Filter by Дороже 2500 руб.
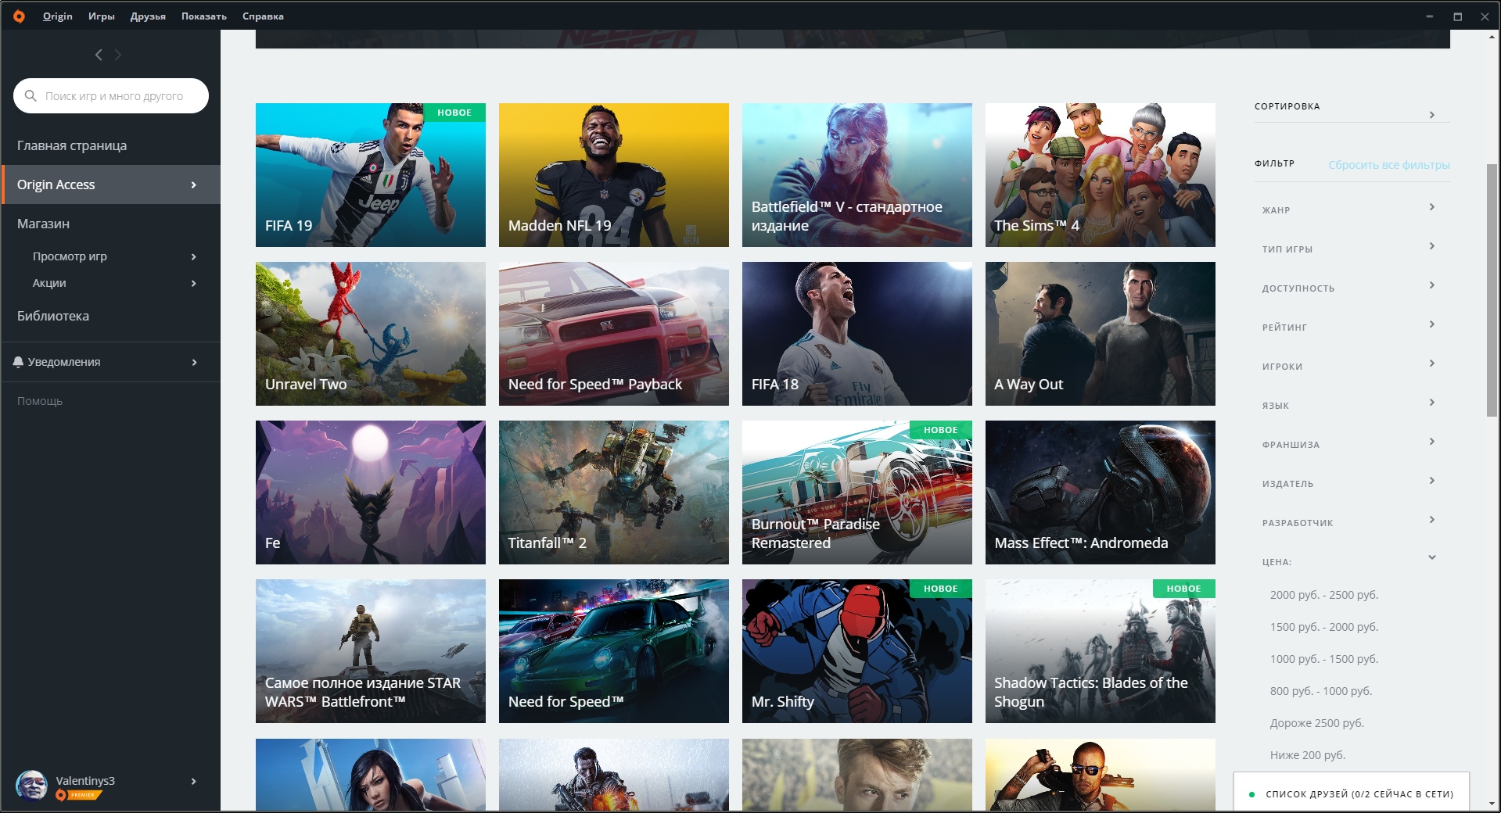The height and width of the screenshot is (813, 1501). point(1316,723)
